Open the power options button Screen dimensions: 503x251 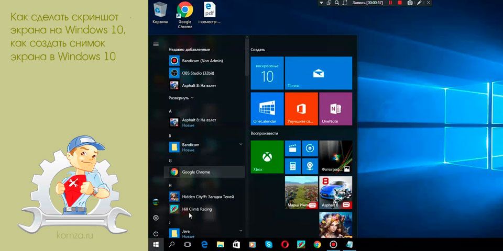(156, 234)
